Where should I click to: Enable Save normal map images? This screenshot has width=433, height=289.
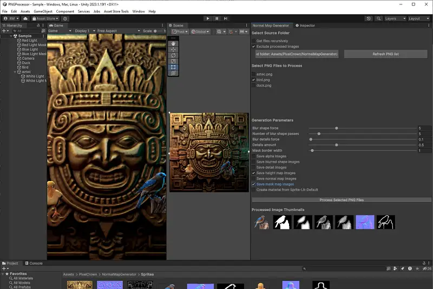(x=253, y=178)
